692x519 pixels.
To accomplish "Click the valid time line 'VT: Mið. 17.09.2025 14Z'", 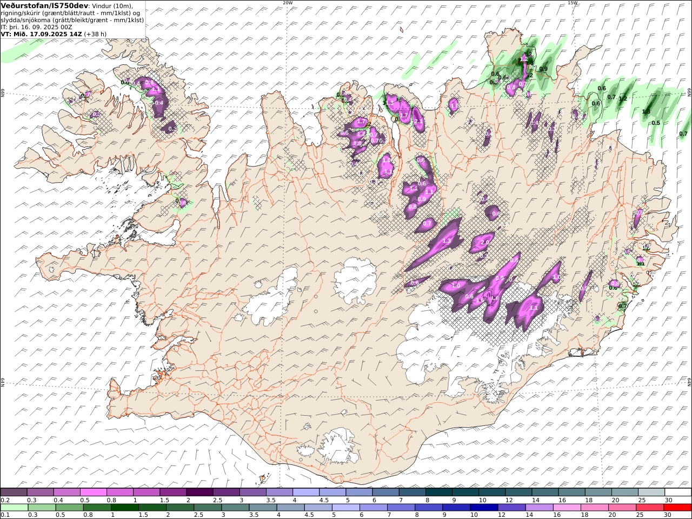I will coord(42,34).
